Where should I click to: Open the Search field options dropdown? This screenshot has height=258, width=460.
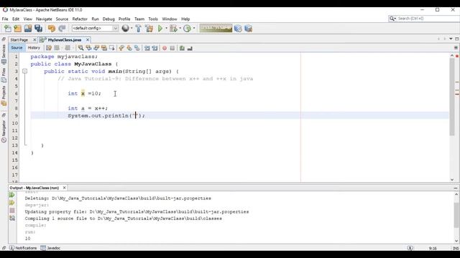click(392, 19)
